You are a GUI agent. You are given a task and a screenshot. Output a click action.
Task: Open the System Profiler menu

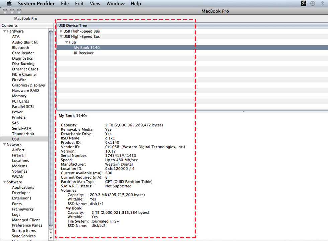(x=36, y=4)
